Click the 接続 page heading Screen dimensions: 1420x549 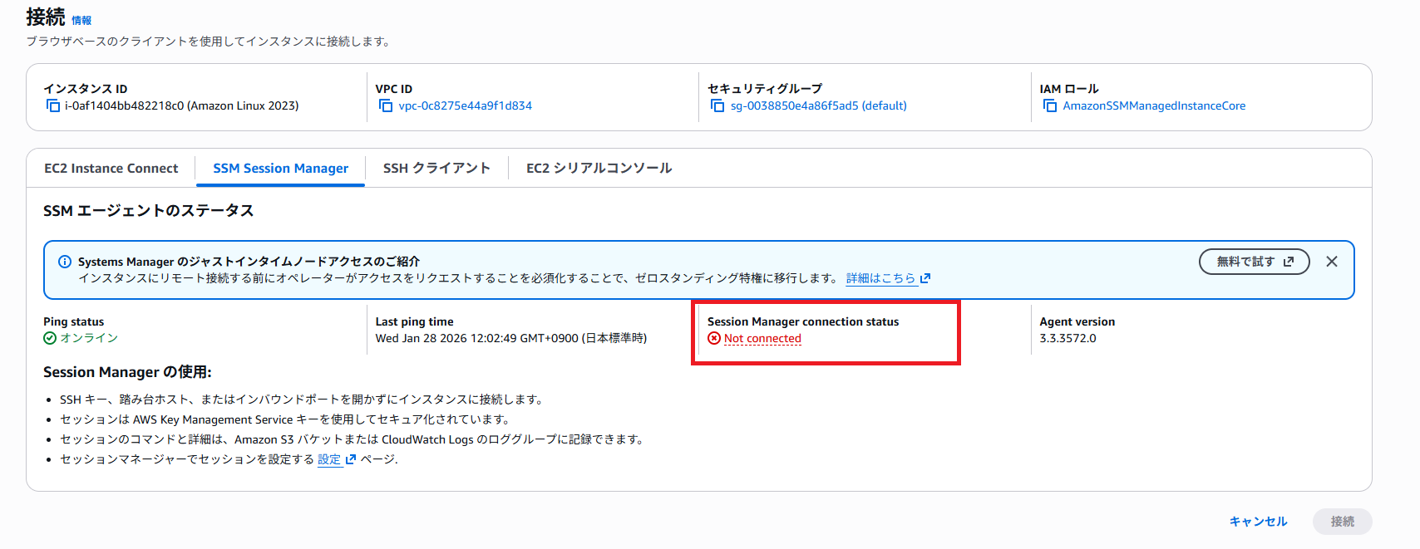tap(45, 17)
